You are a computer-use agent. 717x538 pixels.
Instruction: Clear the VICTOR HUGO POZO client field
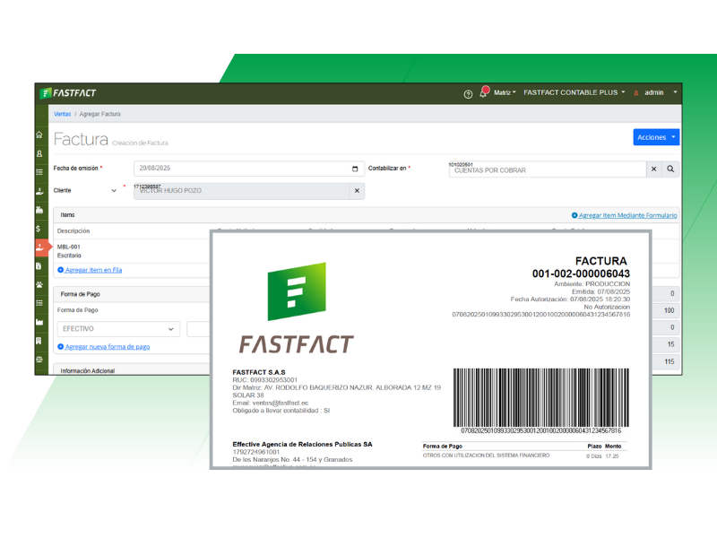[x=357, y=191]
